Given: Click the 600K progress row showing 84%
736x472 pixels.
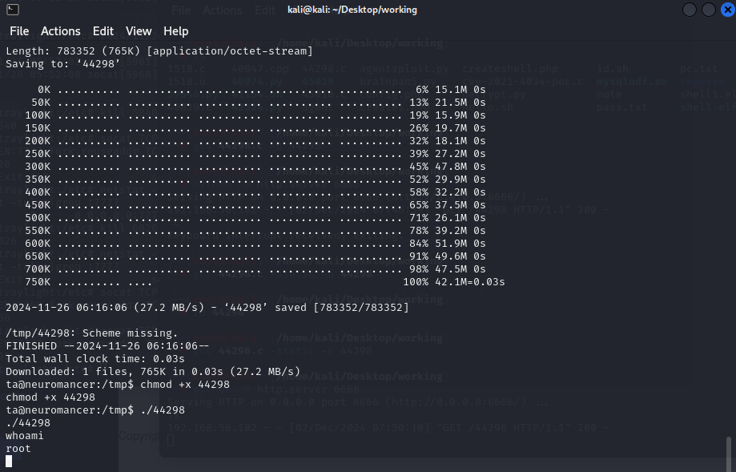Looking at the screenshot, I should point(255,244).
